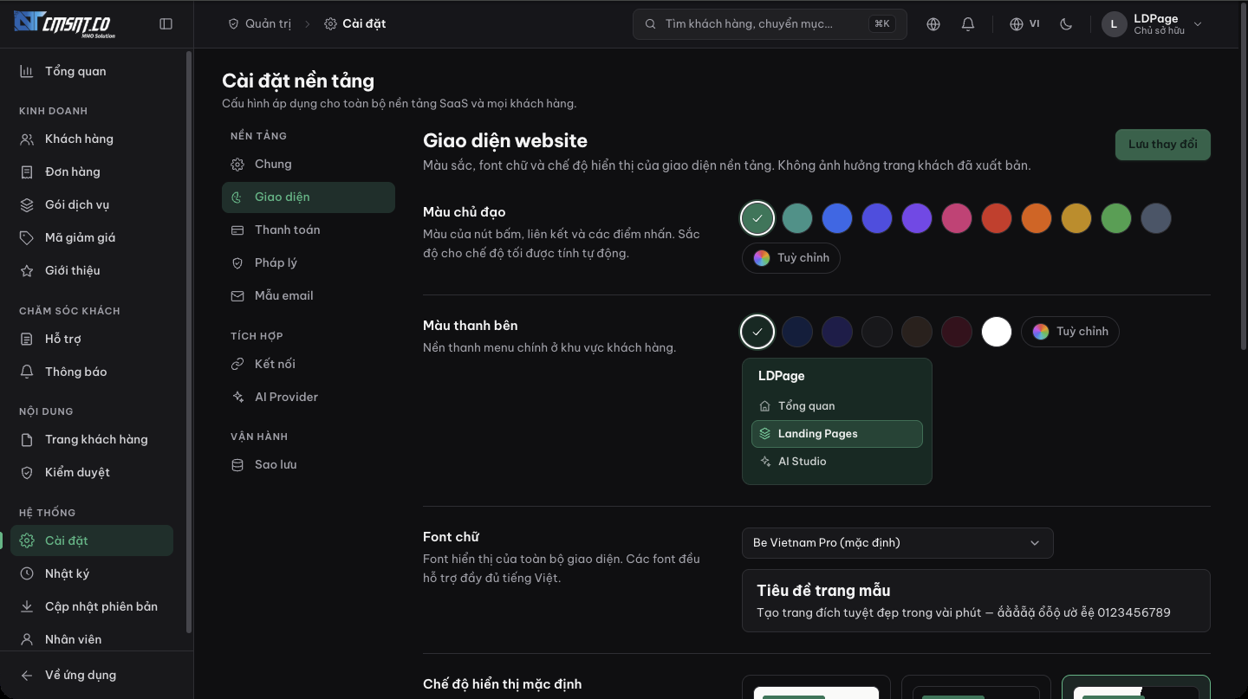Open the Font chữ dropdown
Image resolution: width=1248 pixels, height=699 pixels.
(898, 543)
